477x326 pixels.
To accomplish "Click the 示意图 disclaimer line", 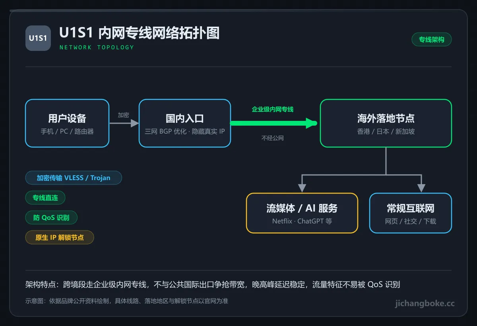I will pyautogui.click(x=127, y=301).
